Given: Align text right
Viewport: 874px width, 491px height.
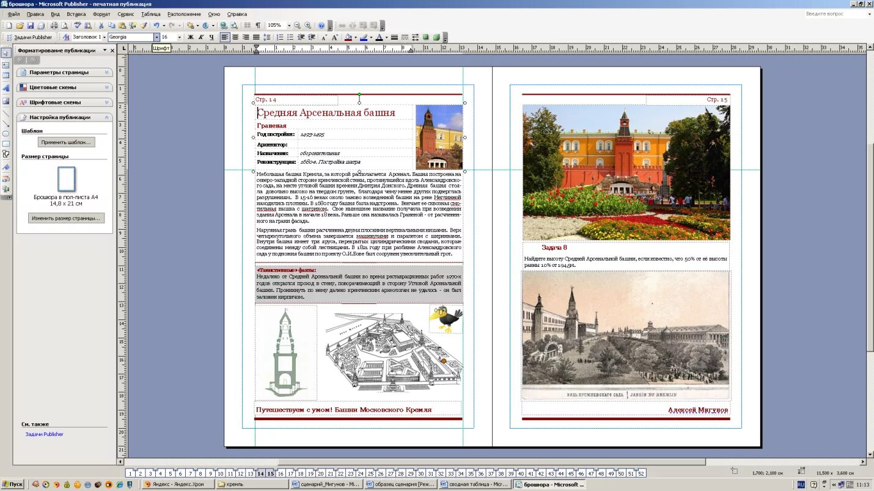Looking at the screenshot, I should pos(246,37).
